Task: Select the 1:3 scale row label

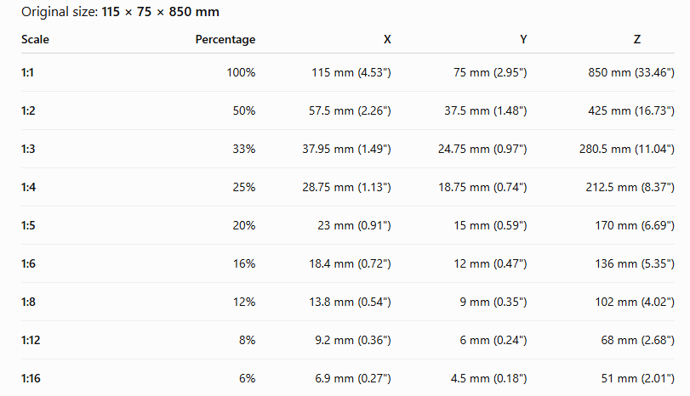Action: (x=28, y=149)
